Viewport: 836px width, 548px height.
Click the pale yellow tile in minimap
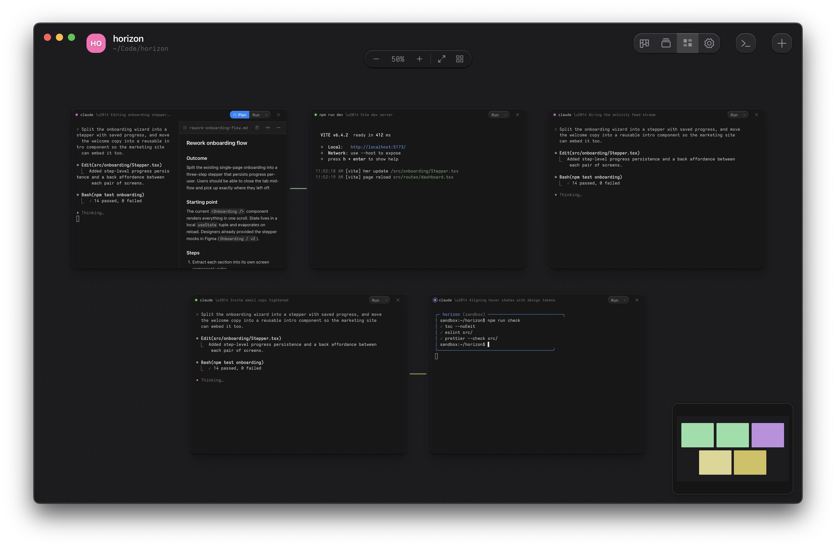point(715,463)
